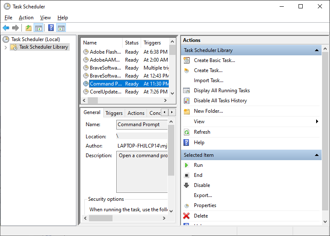Image resolution: width=330 pixels, height=236 pixels.
Task: Switch to the Triggers tab
Action: point(114,113)
